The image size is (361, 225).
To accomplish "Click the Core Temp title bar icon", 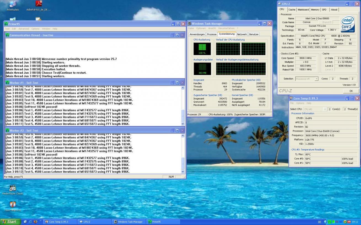I will (291, 98).
